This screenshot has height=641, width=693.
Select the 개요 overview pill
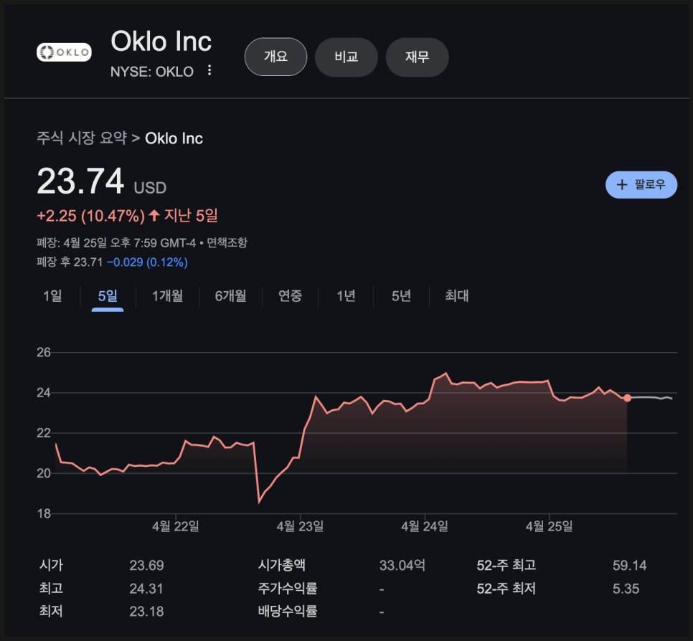click(275, 57)
